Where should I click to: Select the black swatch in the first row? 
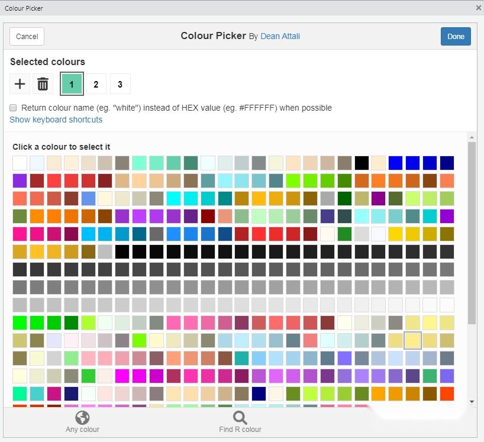point(362,163)
